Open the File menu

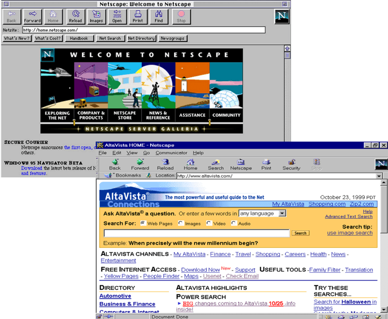tap(102, 153)
